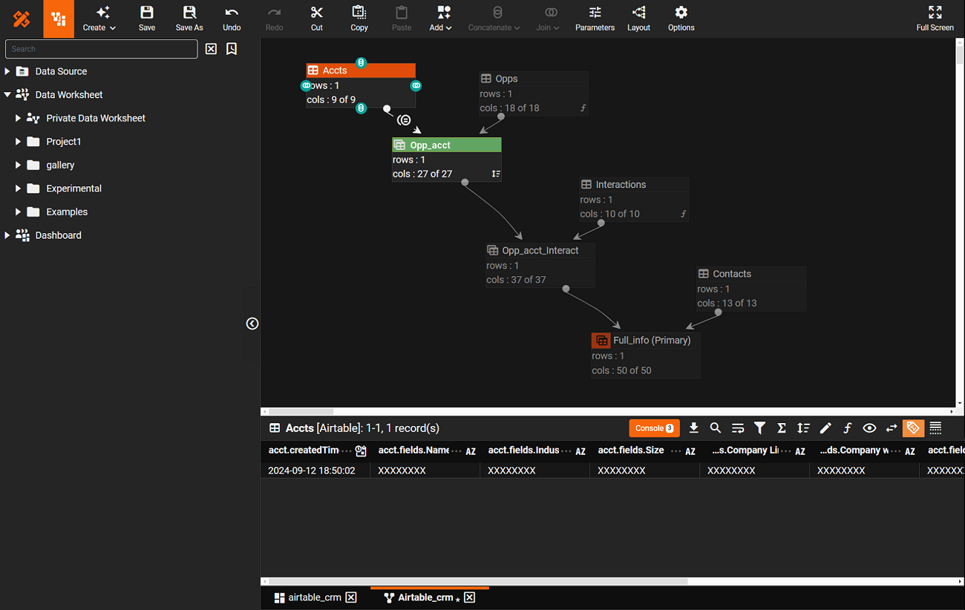Expand the Project1 folder
The image size is (965, 610).
click(x=19, y=142)
